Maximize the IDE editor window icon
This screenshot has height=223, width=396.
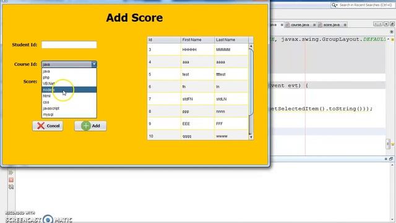click(392, 24)
